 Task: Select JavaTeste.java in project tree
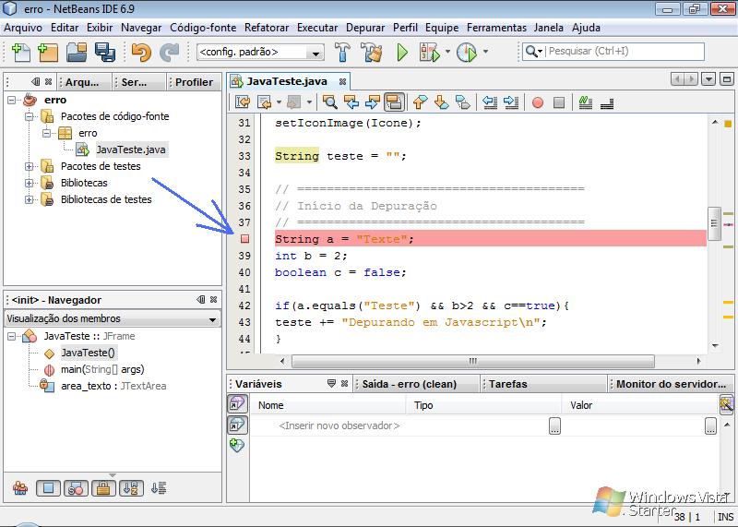click(131, 150)
